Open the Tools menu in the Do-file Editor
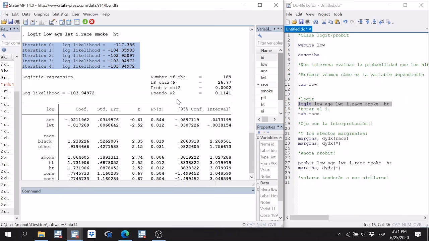This screenshot has height=241, width=429. (338, 14)
